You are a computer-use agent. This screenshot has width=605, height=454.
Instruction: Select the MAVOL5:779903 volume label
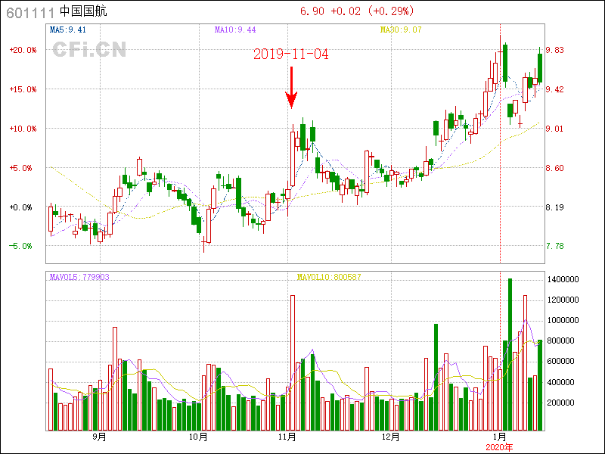[x=79, y=277]
